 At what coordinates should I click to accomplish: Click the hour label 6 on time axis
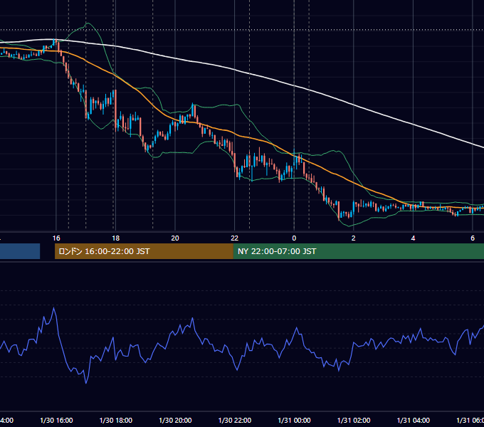(473, 238)
